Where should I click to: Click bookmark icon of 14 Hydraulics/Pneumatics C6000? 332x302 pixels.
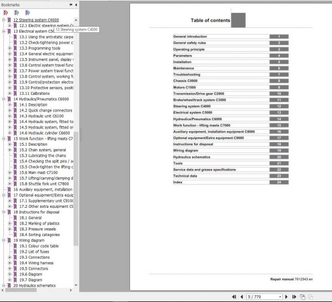(9, 99)
